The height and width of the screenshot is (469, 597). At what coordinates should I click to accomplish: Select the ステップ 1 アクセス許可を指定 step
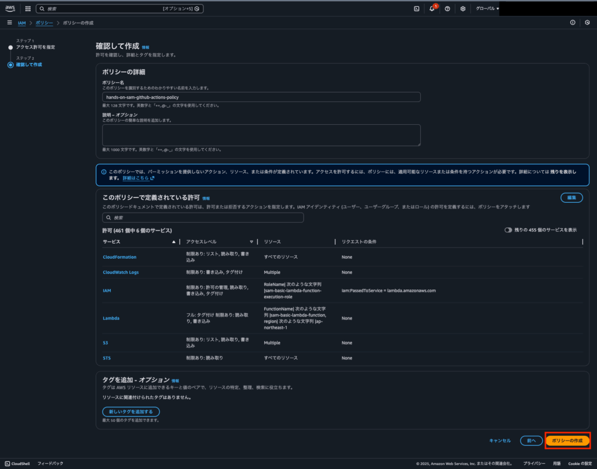point(36,47)
